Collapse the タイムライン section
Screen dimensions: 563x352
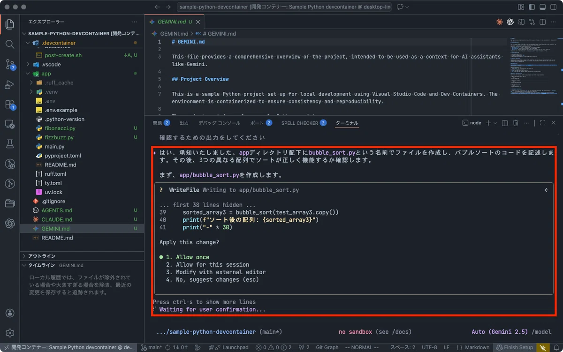pyautogui.click(x=82, y=265)
